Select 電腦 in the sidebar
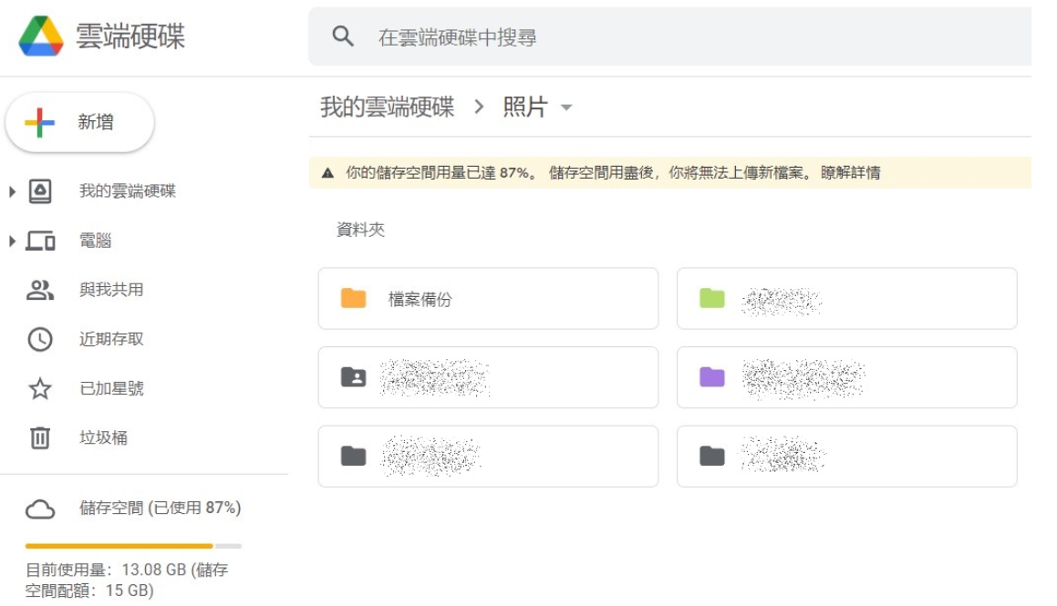1057x606 pixels. point(95,241)
